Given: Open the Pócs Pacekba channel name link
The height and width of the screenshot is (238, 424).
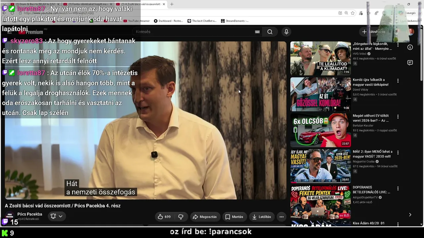Looking at the screenshot, I should coord(30,214).
